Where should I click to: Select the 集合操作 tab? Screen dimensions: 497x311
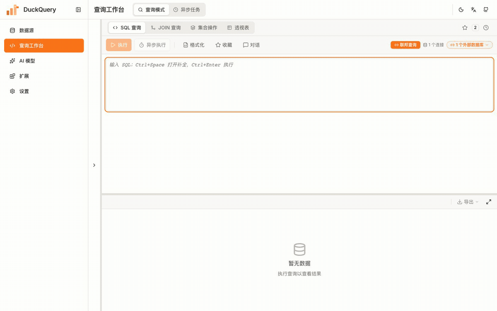tap(204, 28)
